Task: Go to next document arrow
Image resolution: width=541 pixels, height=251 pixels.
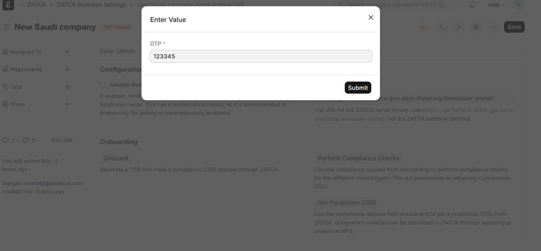Action: click(458, 27)
